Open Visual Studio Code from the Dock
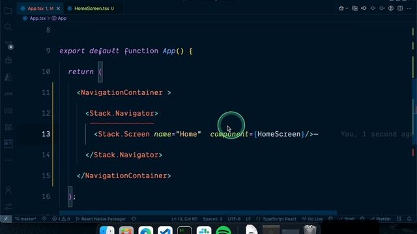 tap(165, 229)
